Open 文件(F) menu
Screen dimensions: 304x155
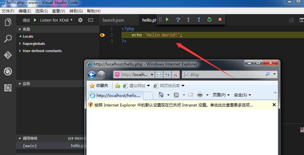point(8,11)
